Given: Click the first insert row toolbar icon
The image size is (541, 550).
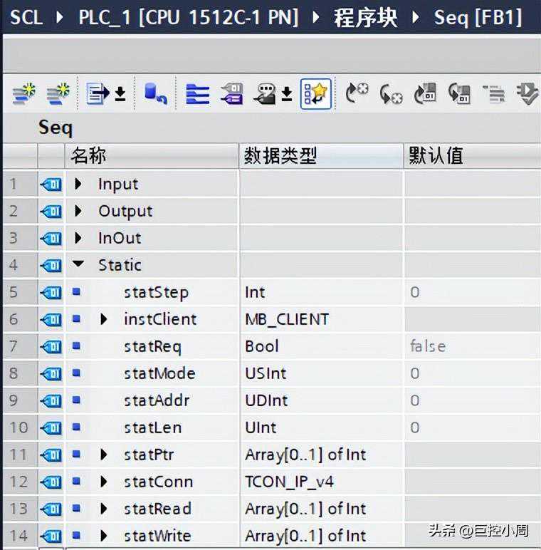Looking at the screenshot, I should tap(23, 93).
